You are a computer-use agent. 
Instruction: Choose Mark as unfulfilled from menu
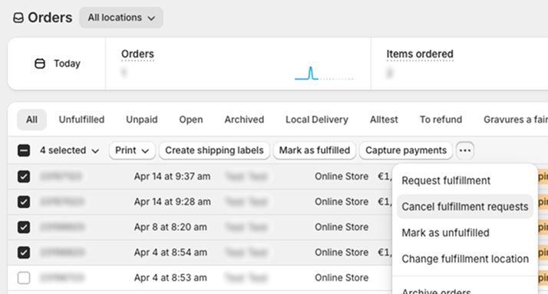tap(445, 233)
